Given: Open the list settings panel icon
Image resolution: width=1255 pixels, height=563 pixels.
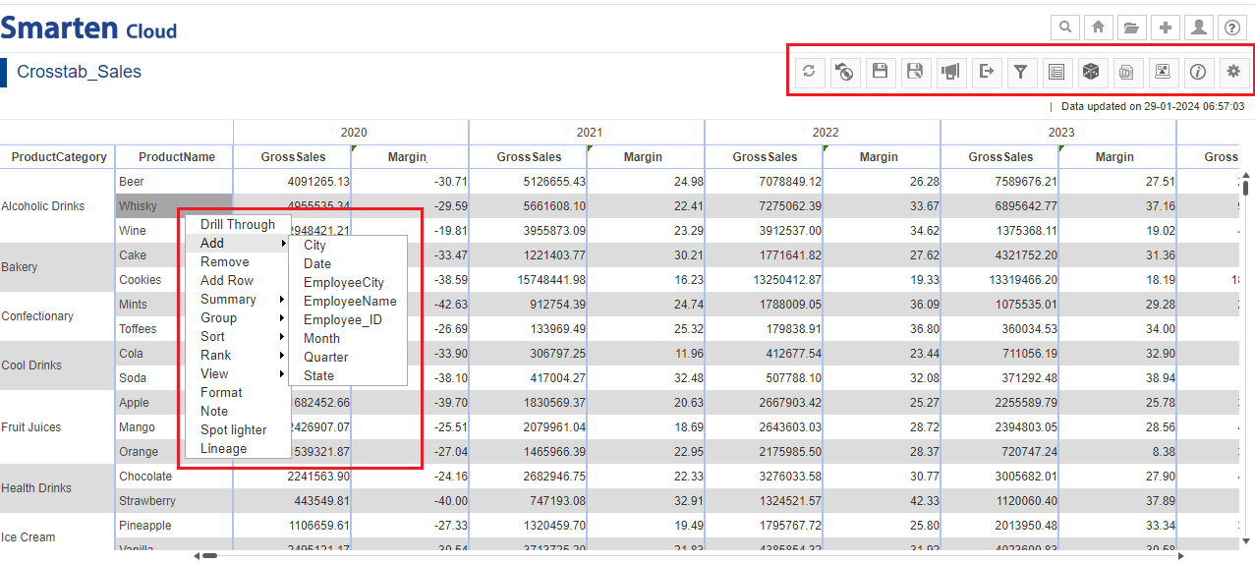Looking at the screenshot, I should [x=1056, y=71].
